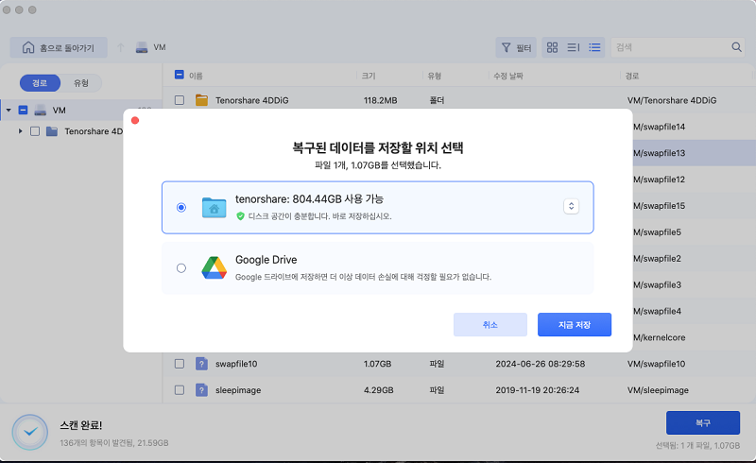Collapse the VM drive tree node
The image size is (756, 463).
(9, 111)
